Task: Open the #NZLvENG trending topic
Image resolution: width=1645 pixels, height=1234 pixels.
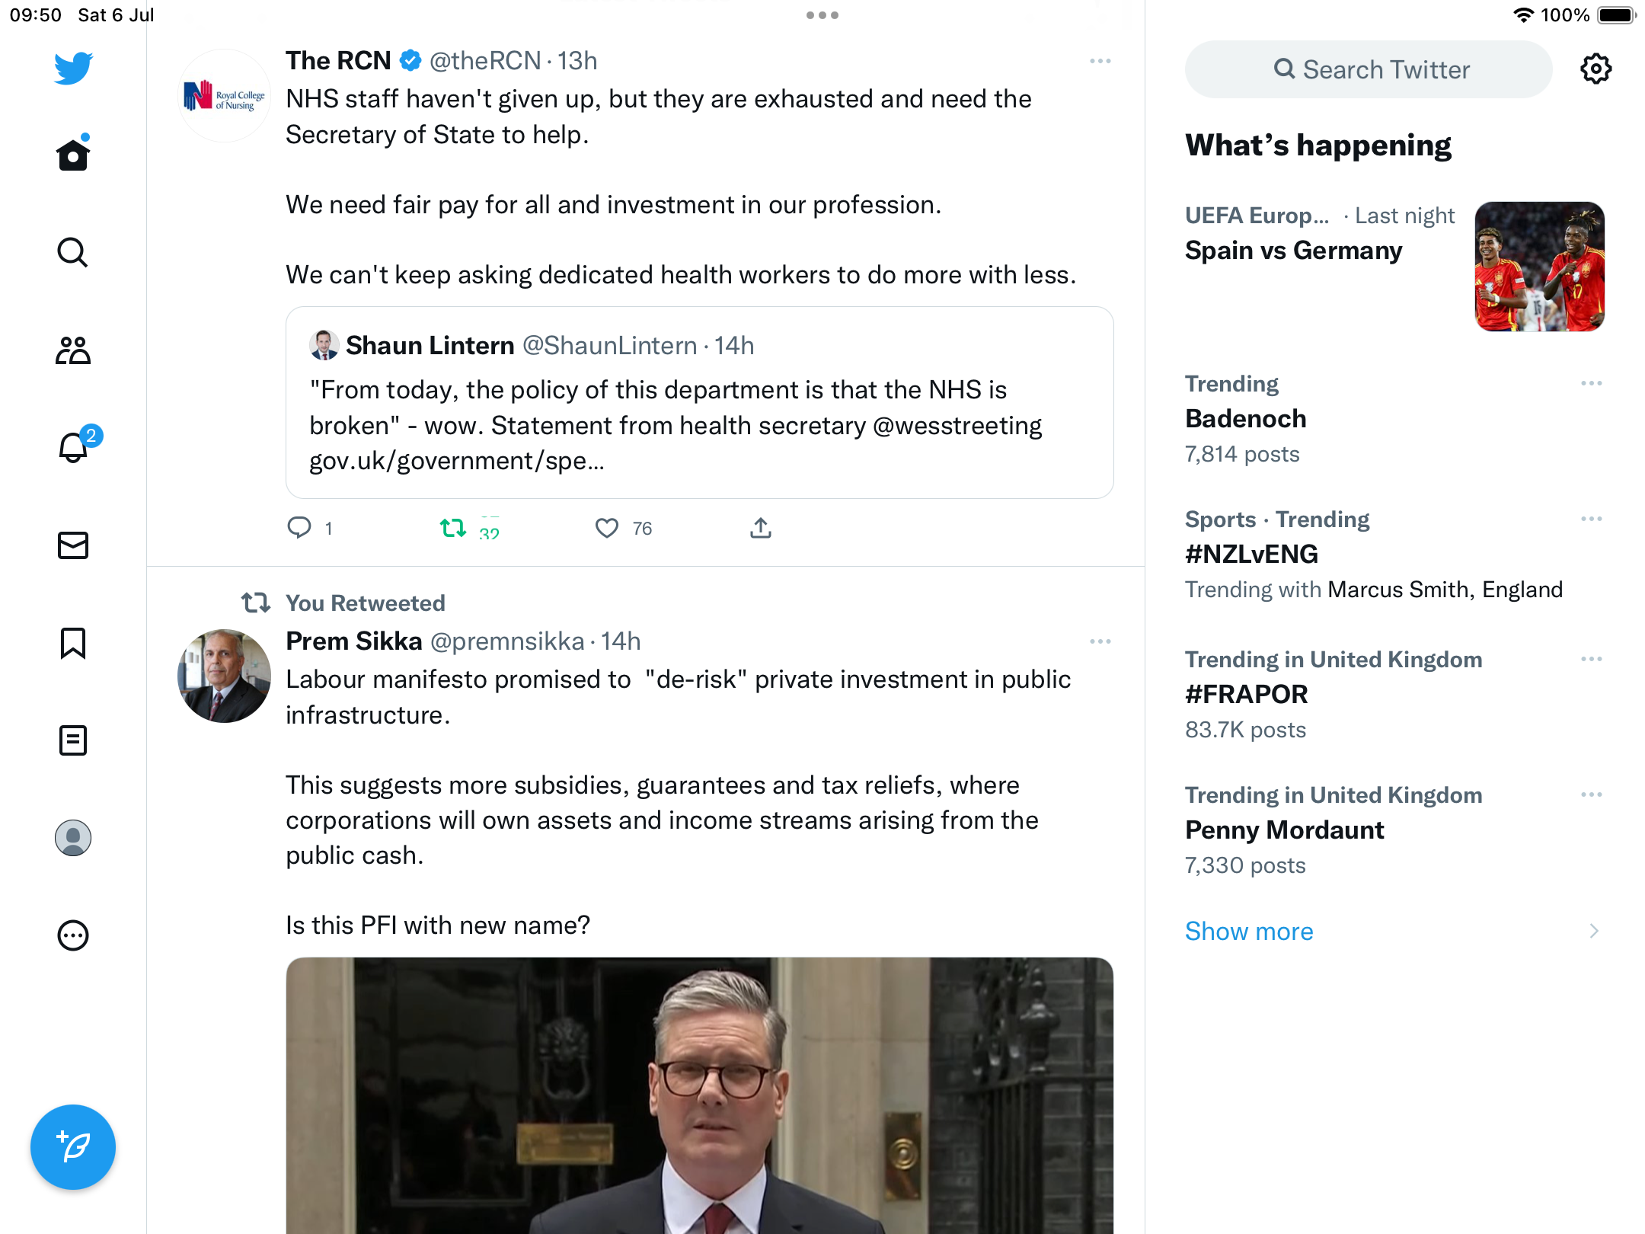Action: coord(1252,554)
